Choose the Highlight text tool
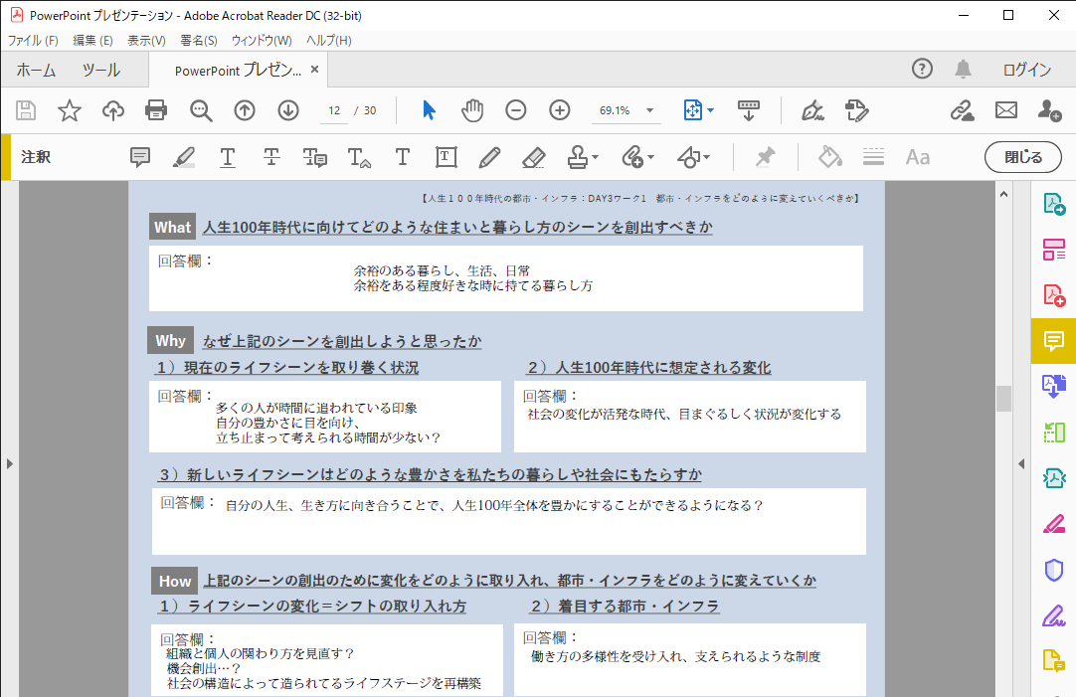The width and height of the screenshot is (1076, 697). coord(184,157)
